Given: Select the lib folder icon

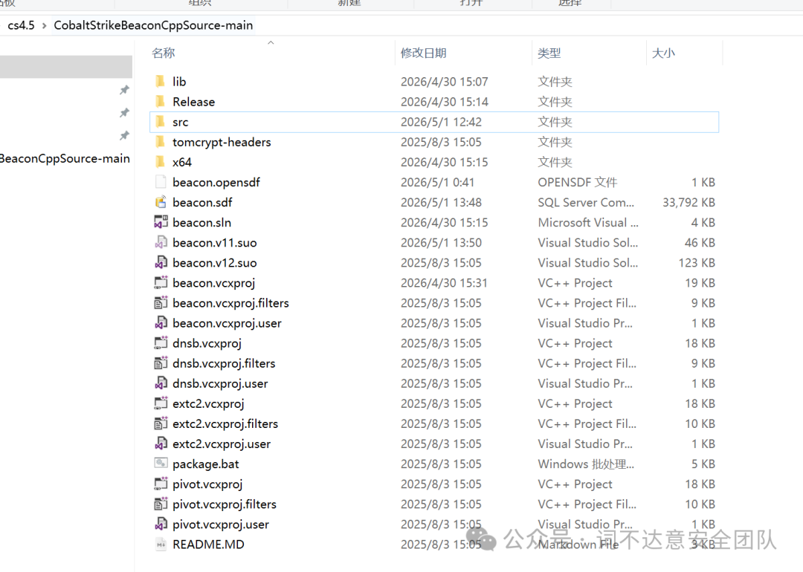Looking at the screenshot, I should (161, 82).
